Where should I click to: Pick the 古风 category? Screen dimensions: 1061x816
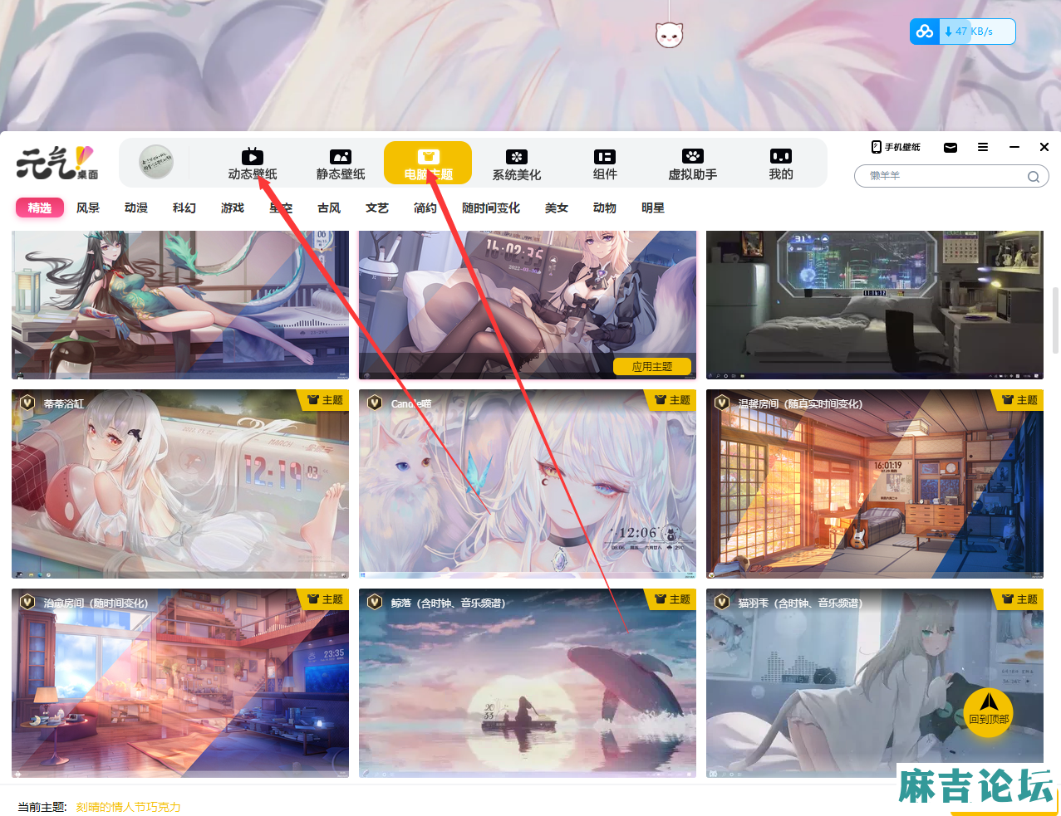click(329, 208)
